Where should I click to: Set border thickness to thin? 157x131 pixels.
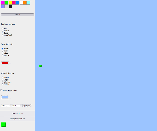point(3,28)
